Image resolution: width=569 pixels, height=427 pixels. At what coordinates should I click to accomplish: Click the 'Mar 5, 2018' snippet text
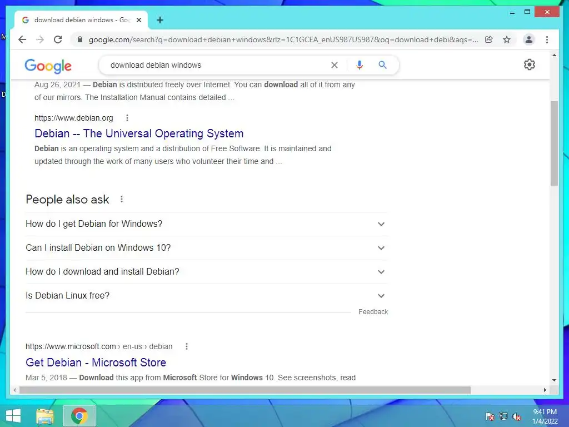(47, 378)
